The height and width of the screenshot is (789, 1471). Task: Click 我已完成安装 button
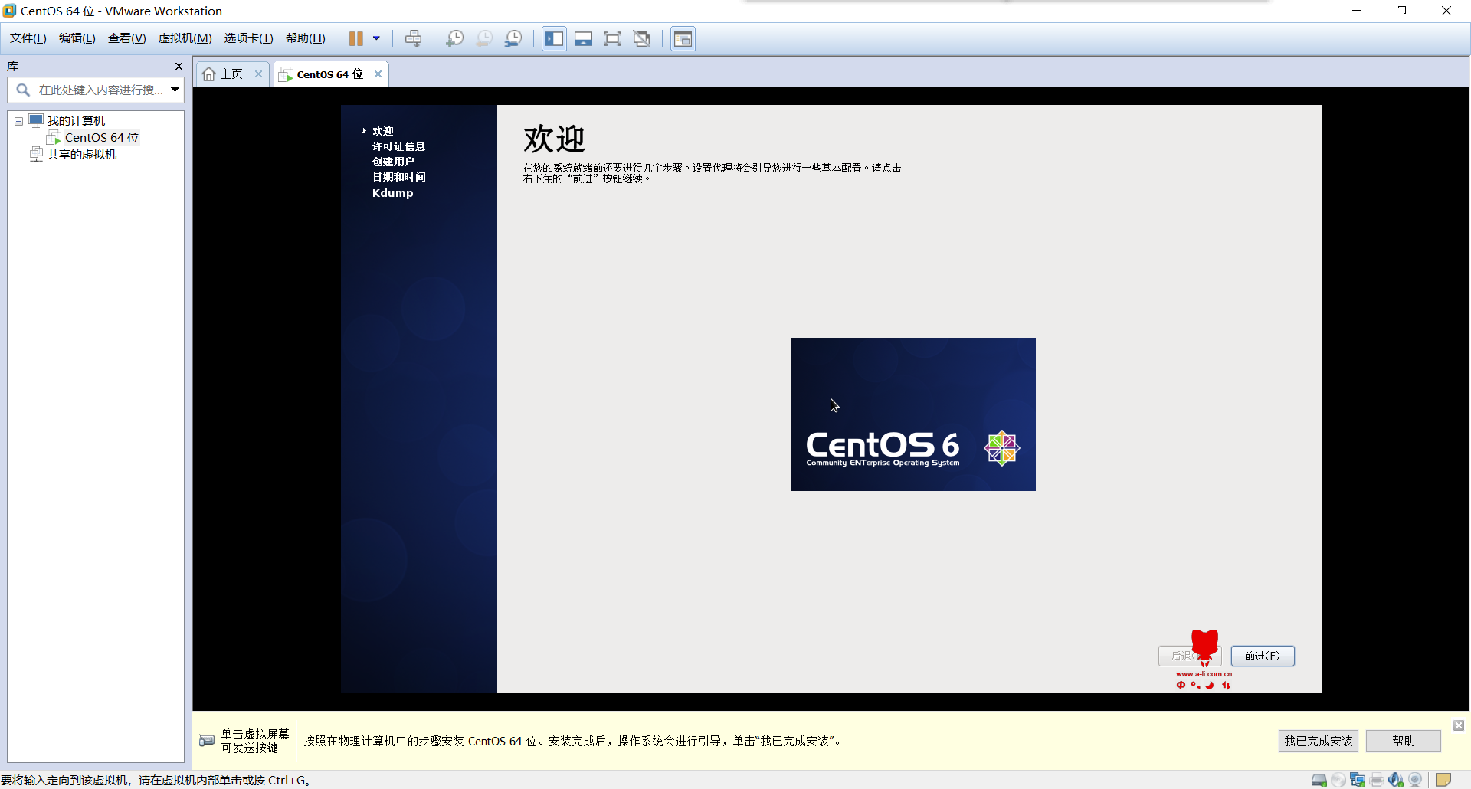1319,741
